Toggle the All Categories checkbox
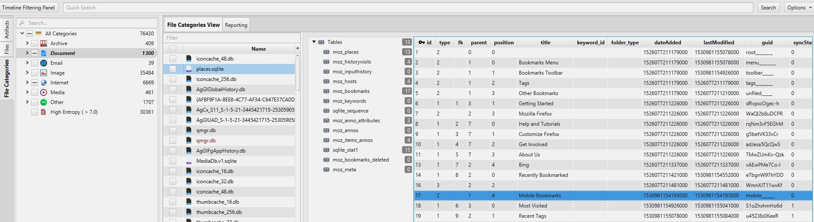814x222 pixels. click(x=30, y=34)
